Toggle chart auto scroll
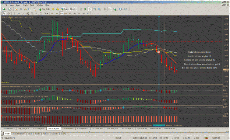Viewport: 230px width, 140px height. (105, 9)
